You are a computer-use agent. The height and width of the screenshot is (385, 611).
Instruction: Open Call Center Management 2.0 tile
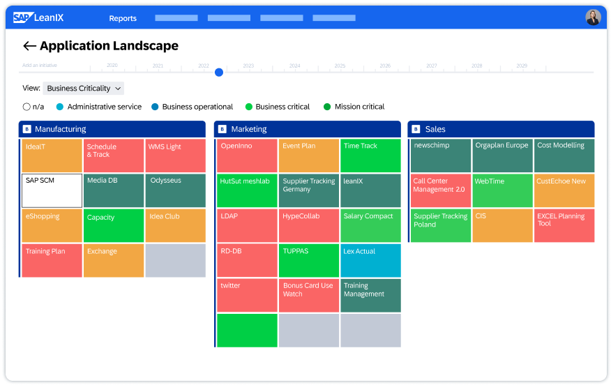coord(441,190)
